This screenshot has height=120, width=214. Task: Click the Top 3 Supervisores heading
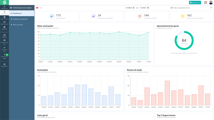pyautogui.click(x=166, y=115)
